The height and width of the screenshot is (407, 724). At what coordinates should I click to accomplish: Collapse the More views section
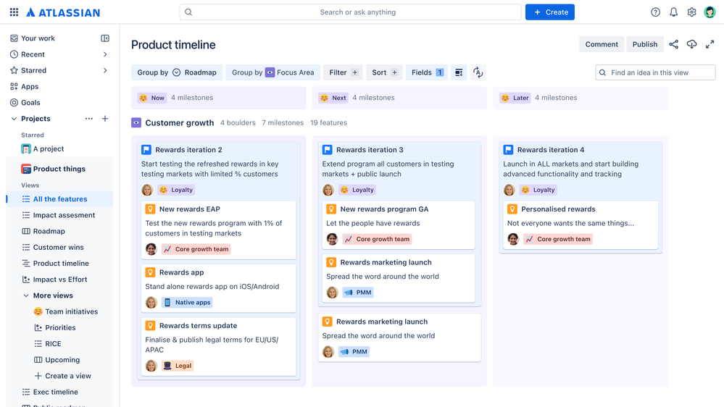click(26, 295)
